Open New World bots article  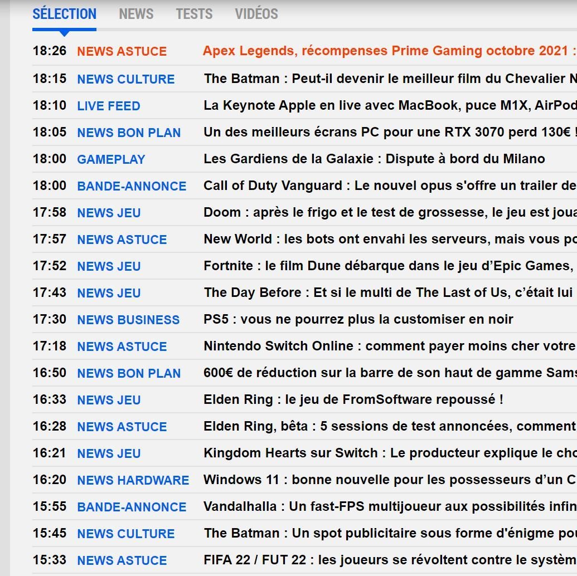390,239
